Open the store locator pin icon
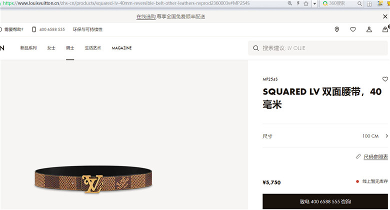 click(337, 29)
